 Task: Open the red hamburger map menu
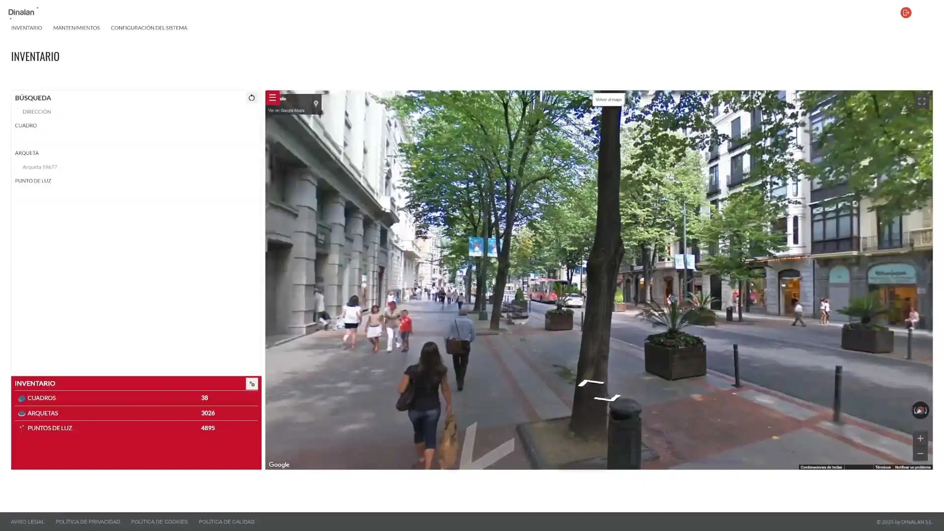click(x=272, y=98)
